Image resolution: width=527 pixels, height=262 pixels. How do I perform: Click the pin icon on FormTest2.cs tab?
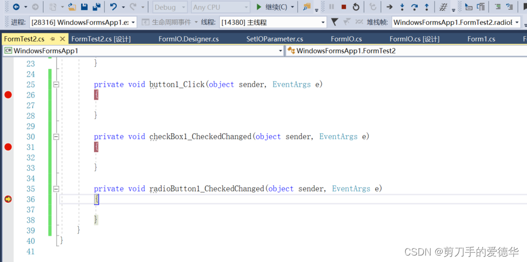(52, 39)
